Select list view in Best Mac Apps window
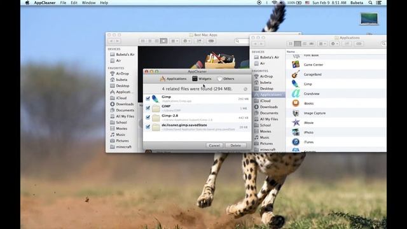 click(150, 41)
